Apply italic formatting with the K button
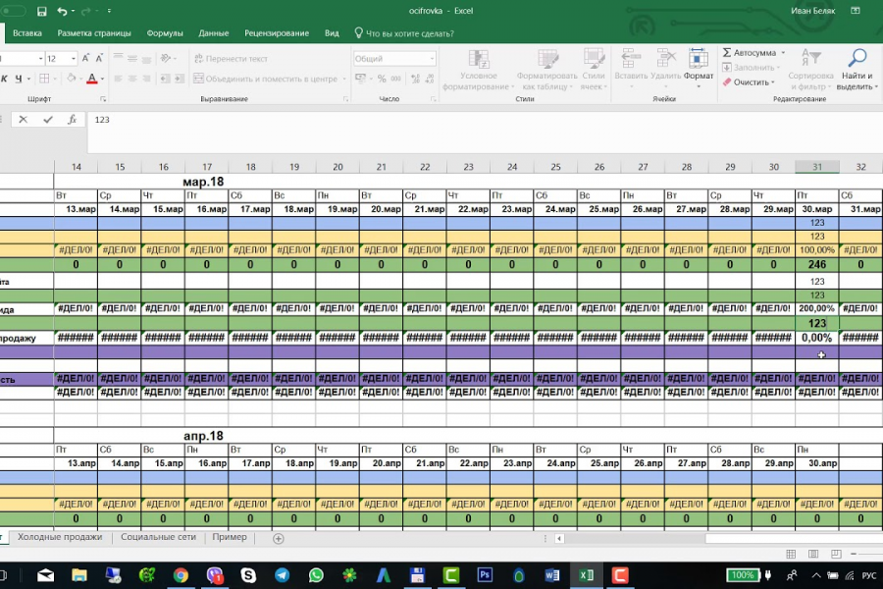Image resolution: width=883 pixels, height=589 pixels. coord(4,79)
